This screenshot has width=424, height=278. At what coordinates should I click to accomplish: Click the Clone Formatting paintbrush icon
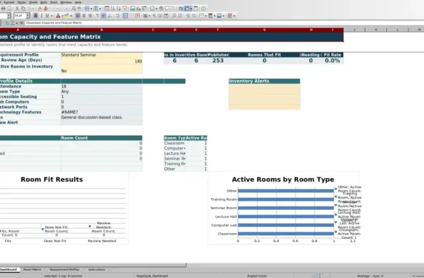[x=40, y=9]
